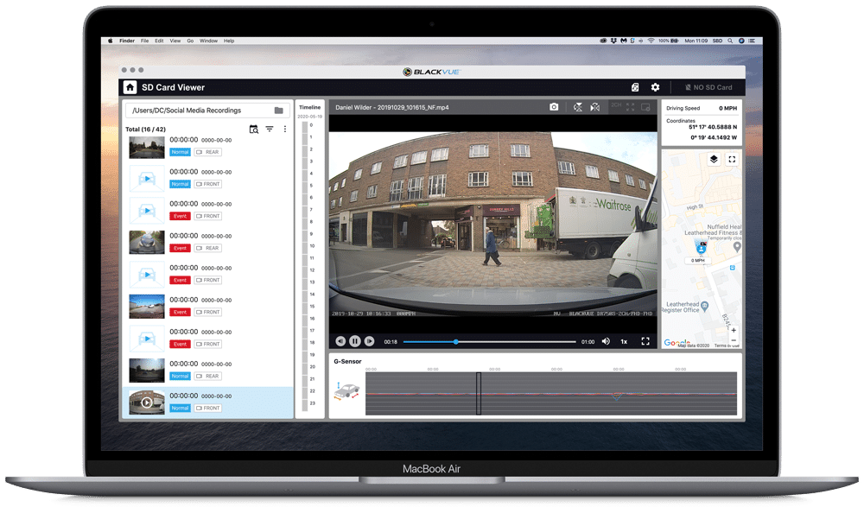Open calendar search in the file list

tap(253, 129)
